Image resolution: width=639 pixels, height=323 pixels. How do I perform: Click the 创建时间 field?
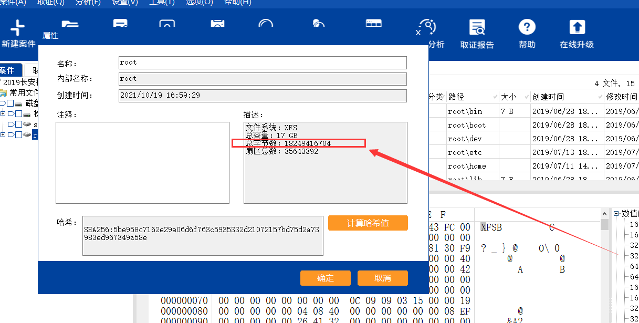[x=263, y=96]
